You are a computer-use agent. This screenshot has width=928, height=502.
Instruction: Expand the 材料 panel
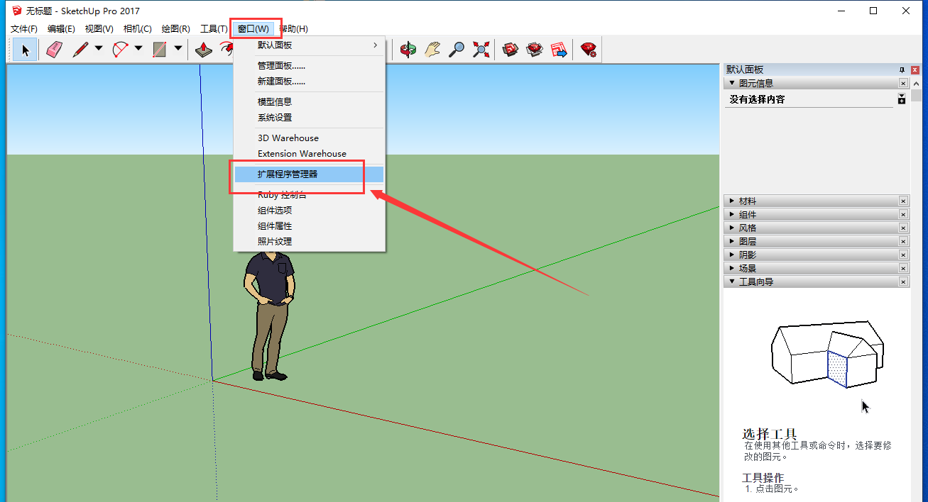click(732, 201)
